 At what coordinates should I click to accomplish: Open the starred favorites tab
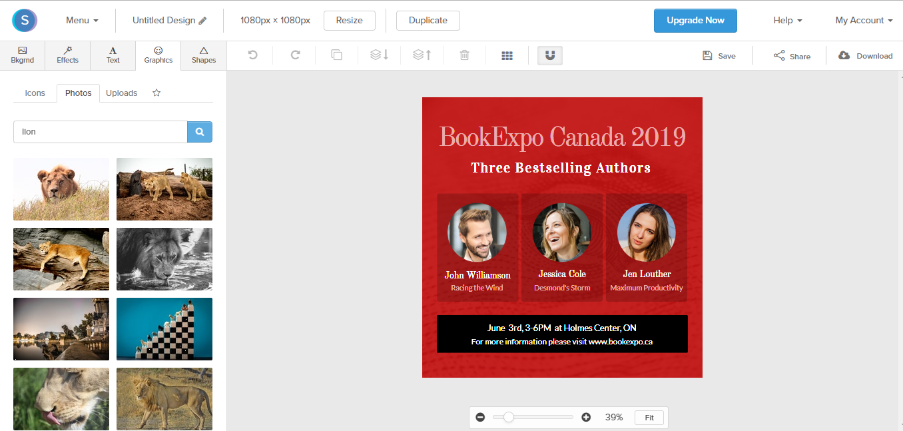[x=156, y=93]
